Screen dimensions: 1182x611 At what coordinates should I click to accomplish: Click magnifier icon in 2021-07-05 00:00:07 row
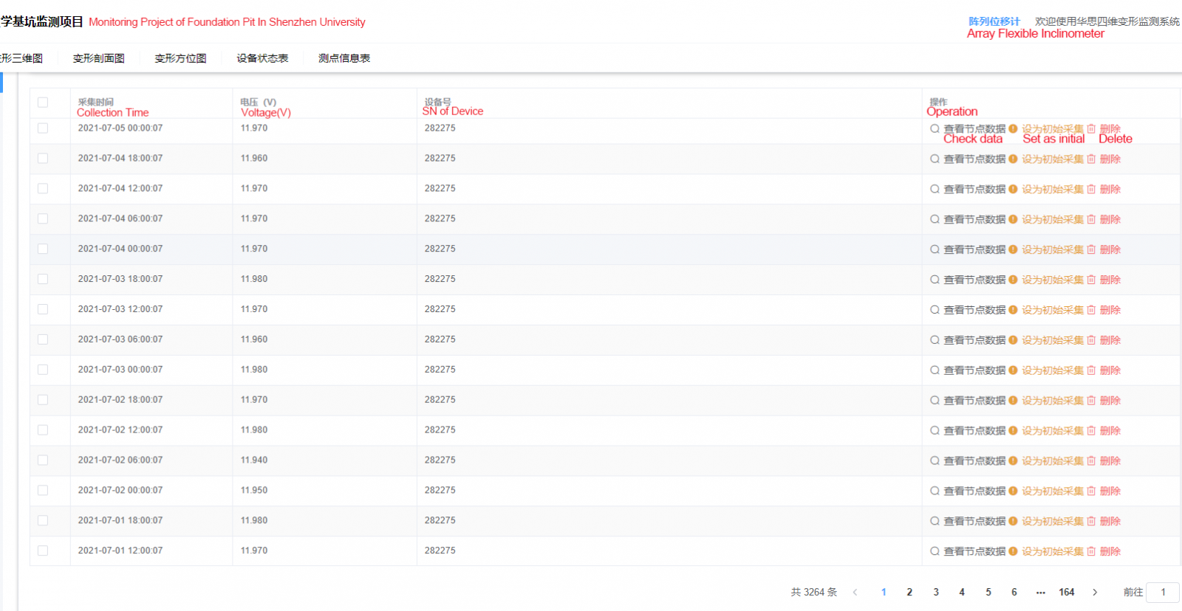[x=935, y=128]
